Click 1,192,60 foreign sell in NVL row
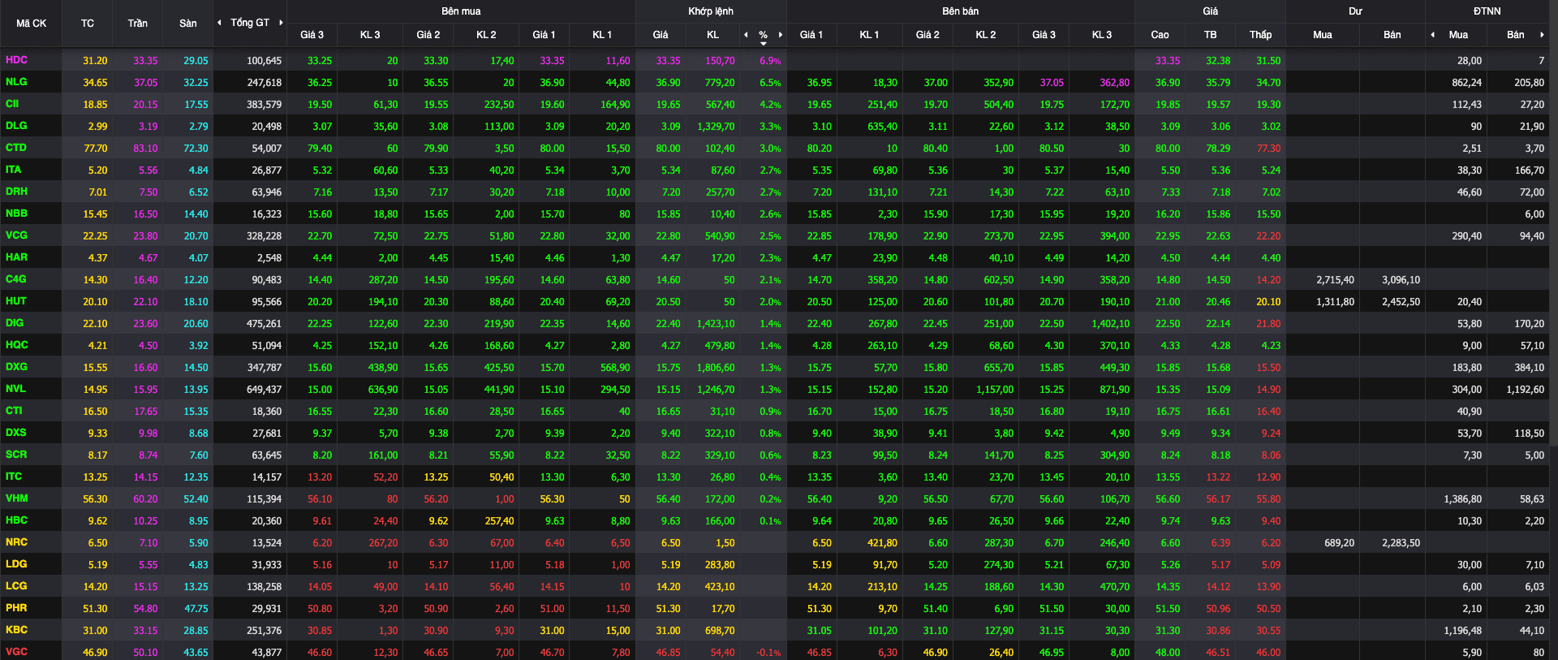The width and height of the screenshot is (1558, 660). tap(1525, 390)
